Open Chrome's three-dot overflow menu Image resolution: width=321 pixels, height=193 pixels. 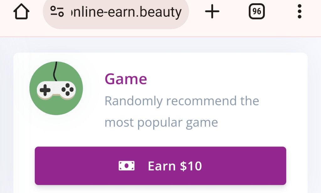(x=299, y=12)
